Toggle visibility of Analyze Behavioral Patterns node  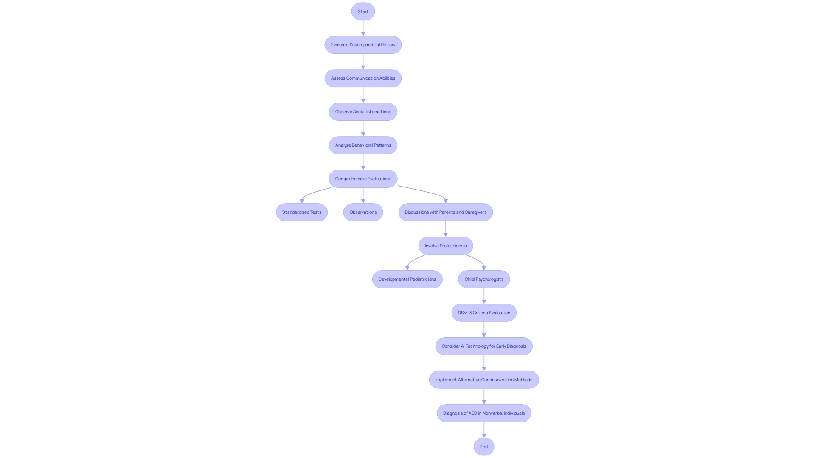(363, 145)
